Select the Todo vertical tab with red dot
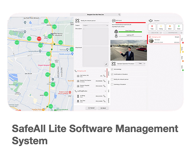192x160 pixels. [182, 41]
